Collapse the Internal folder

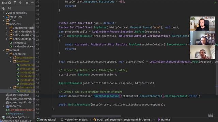pyautogui.click(x=3, y=50)
